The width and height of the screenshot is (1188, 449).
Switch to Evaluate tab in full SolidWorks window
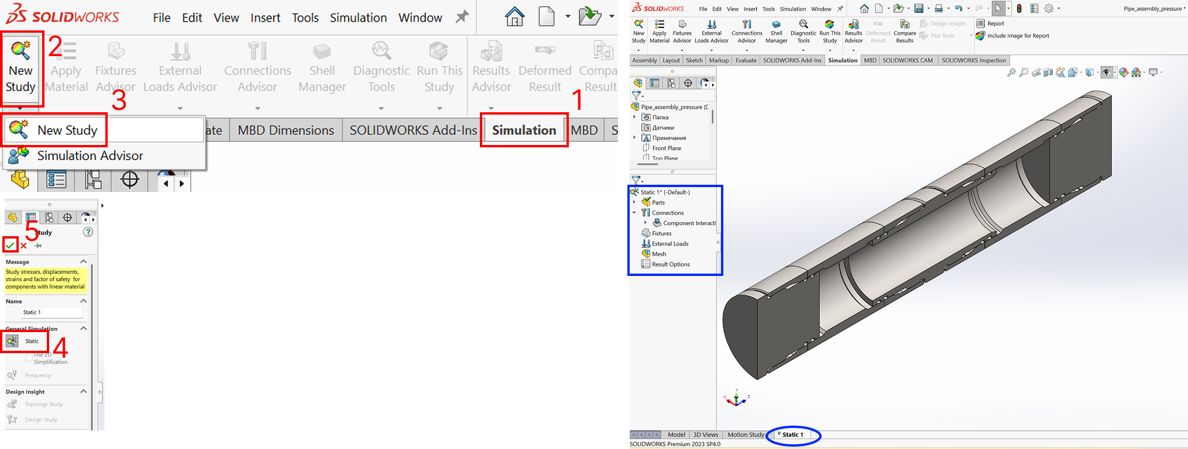tap(746, 60)
